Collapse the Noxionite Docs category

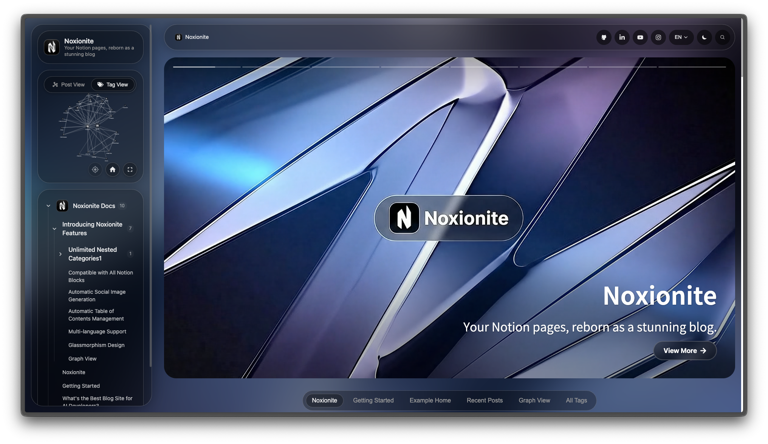(x=48, y=206)
